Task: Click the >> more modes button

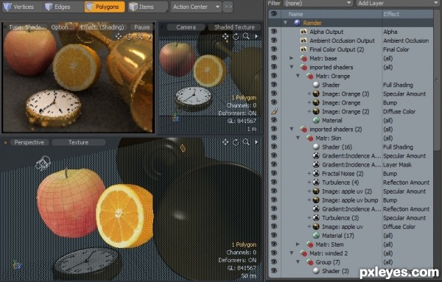Action: [228, 7]
